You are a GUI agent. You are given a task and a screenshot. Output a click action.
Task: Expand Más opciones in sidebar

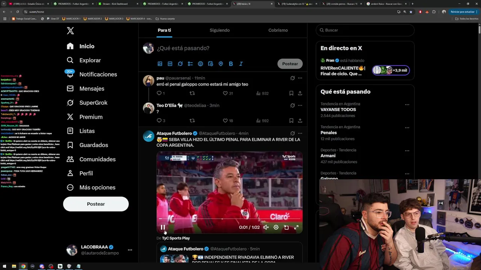91,187
